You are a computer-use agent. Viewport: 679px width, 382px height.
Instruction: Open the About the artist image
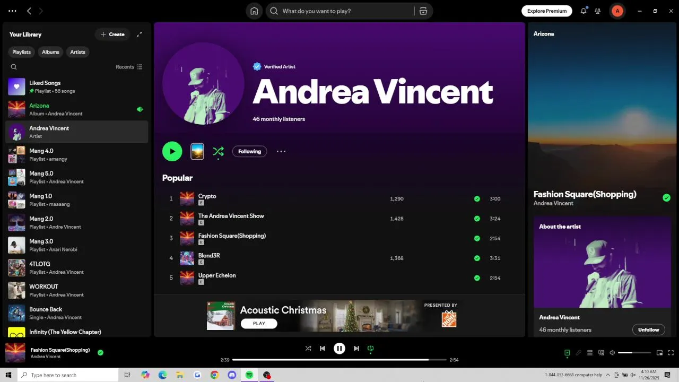point(602,262)
